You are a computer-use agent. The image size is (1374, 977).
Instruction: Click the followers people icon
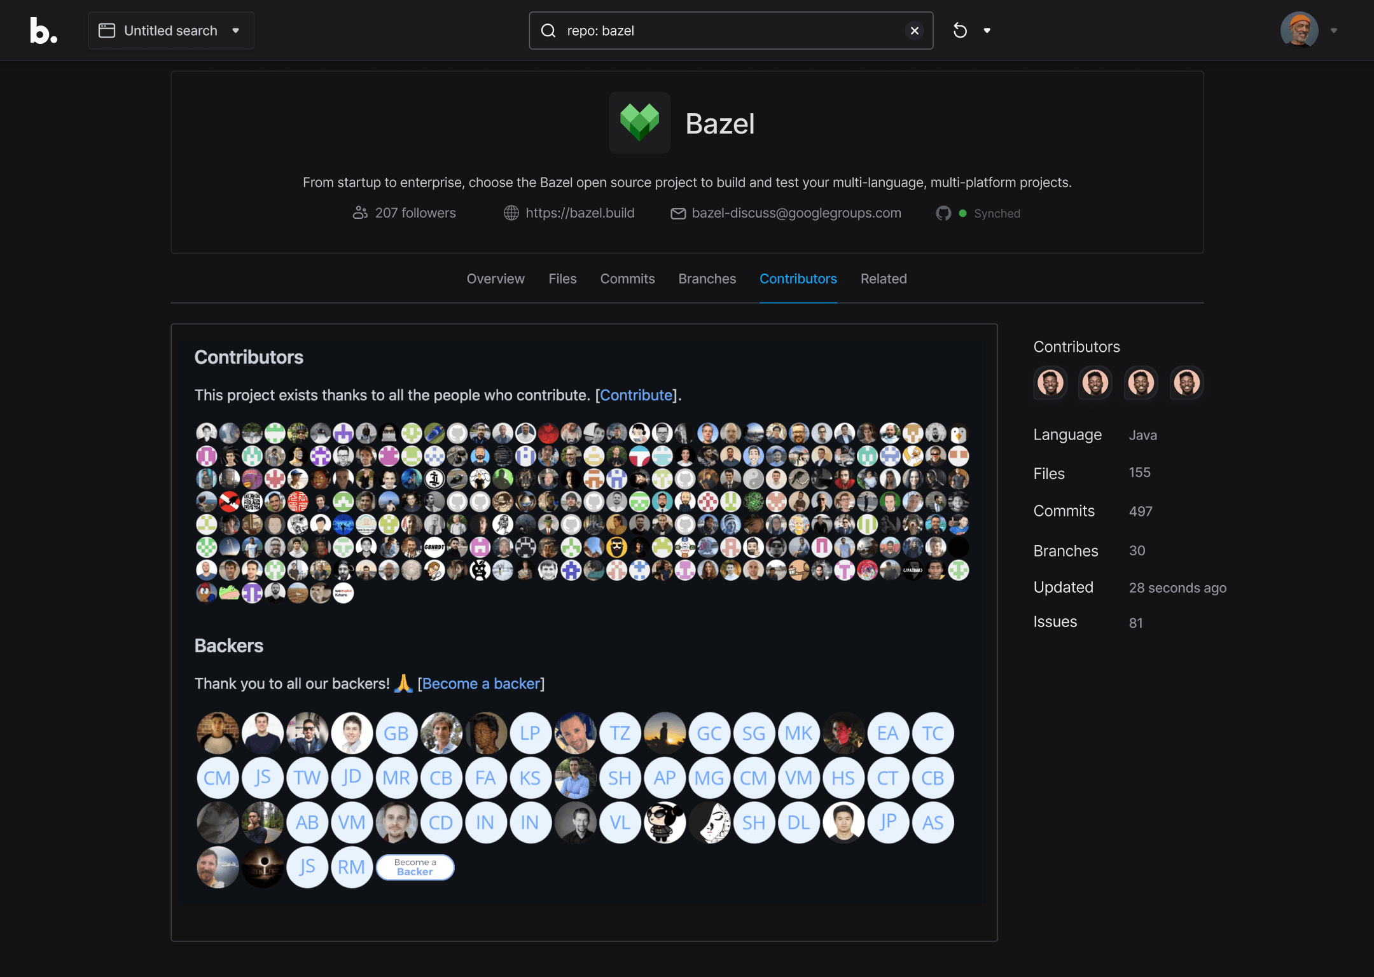click(x=360, y=213)
